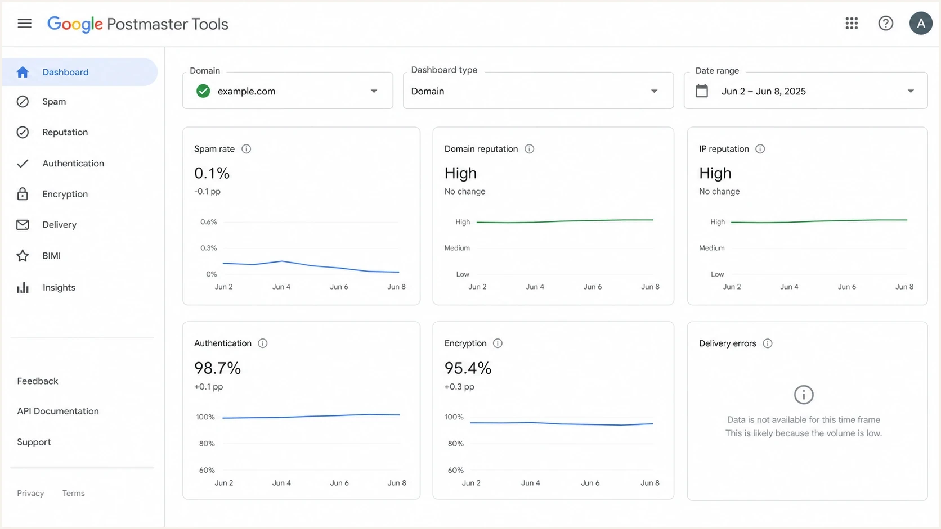Click the +0.1 pp change text
This screenshot has width=941, height=529.
208,387
